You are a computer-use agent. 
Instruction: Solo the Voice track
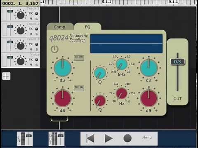pos(37,65)
